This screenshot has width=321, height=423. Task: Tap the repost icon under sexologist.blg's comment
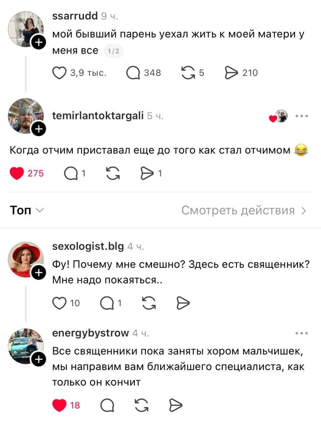[148, 303]
